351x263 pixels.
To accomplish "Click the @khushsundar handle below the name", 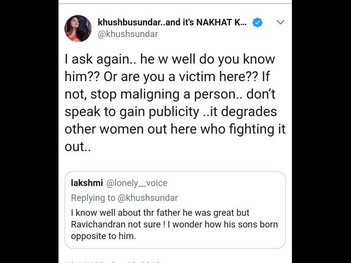I will pyautogui.click(x=127, y=34).
